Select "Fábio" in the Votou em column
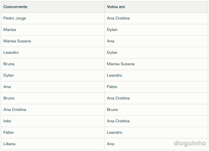Screen dimensions: 209x151 [112, 87]
